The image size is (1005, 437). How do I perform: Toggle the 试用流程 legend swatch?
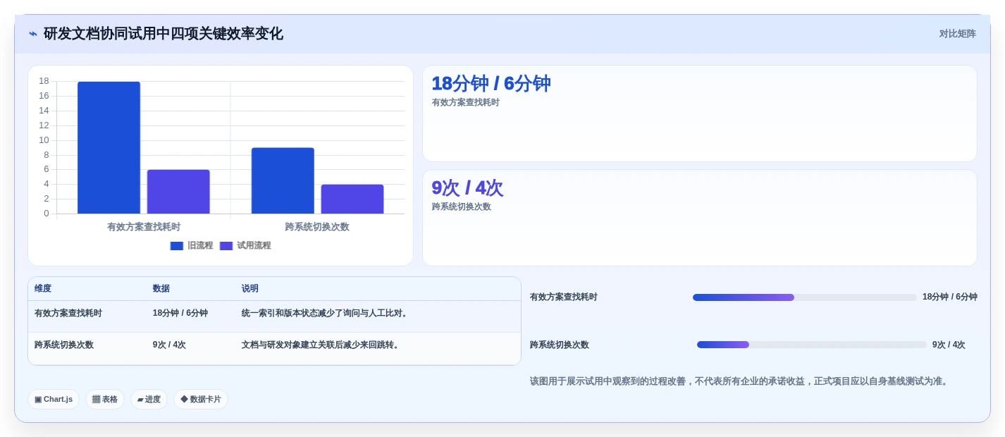[226, 246]
